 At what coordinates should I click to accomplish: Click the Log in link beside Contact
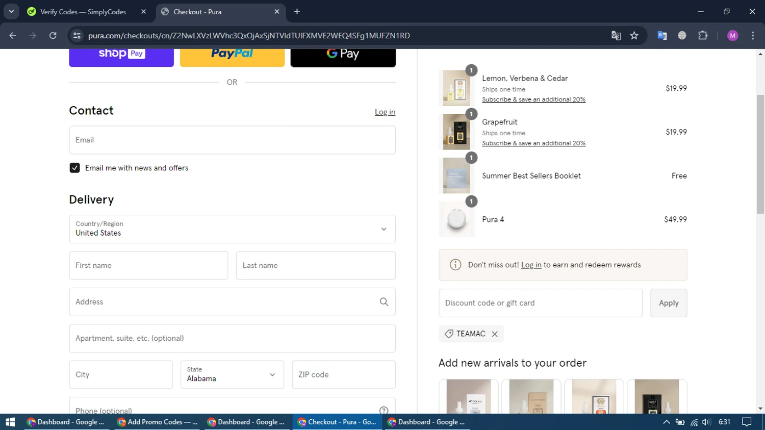coord(385,112)
